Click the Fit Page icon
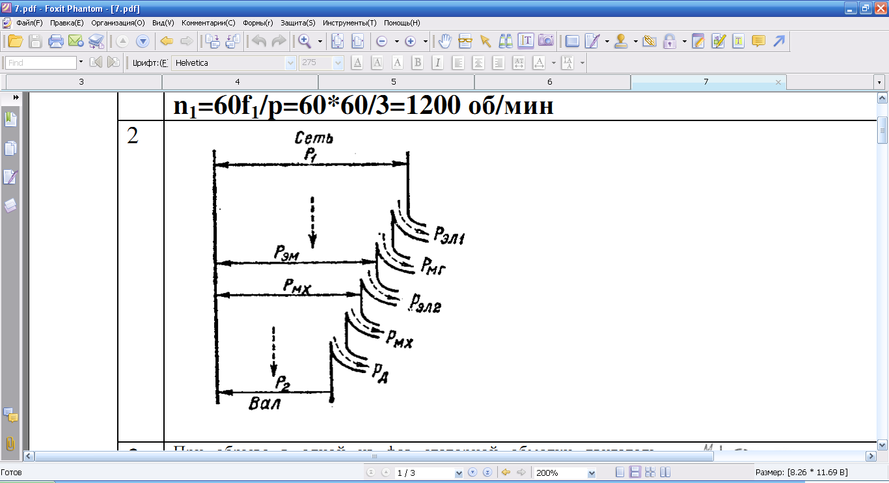This screenshot has width=889, height=483. (x=337, y=42)
